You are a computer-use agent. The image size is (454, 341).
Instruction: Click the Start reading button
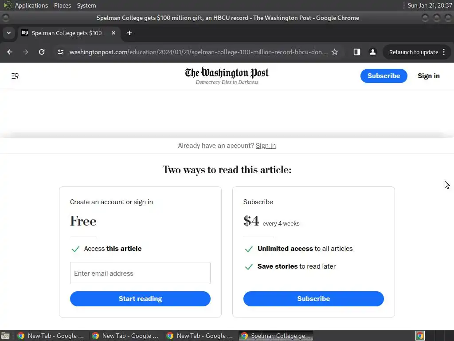coord(140,299)
